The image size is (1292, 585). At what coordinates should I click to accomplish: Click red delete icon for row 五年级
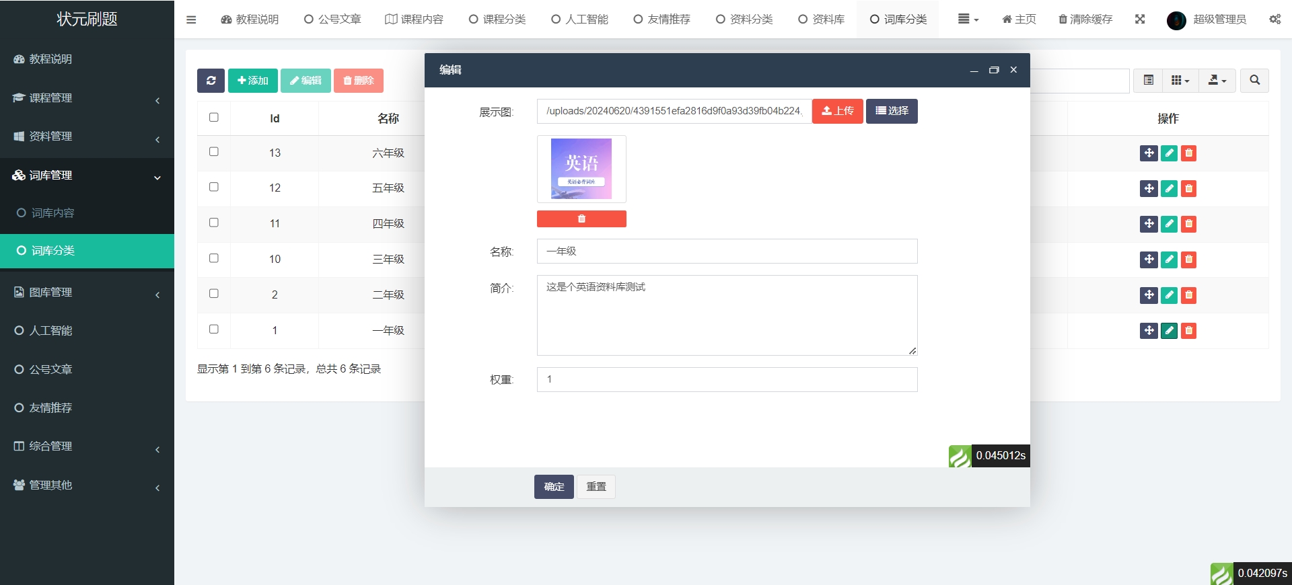coord(1189,189)
